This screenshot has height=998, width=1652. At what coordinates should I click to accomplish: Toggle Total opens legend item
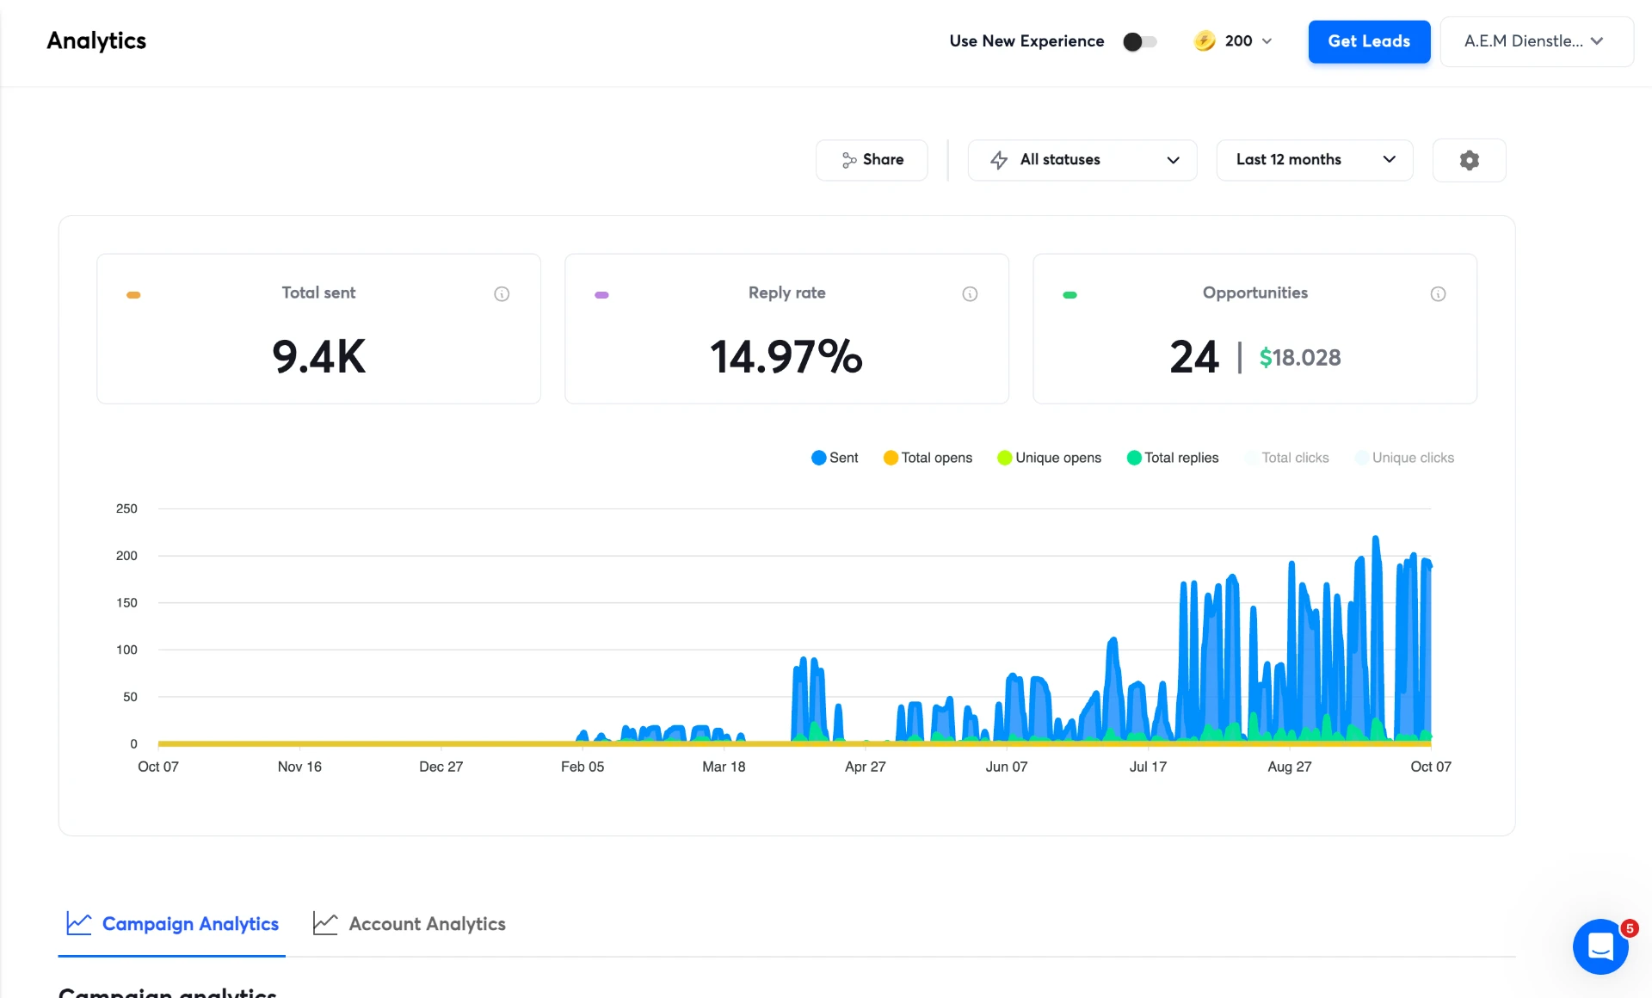pos(928,458)
